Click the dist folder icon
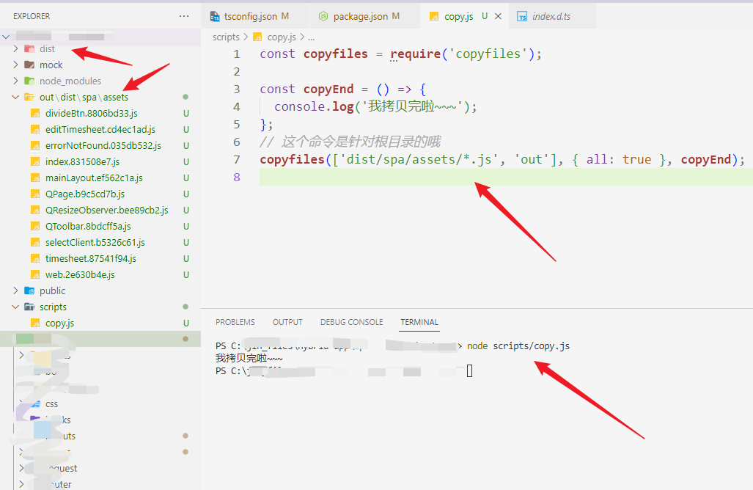 (29, 48)
